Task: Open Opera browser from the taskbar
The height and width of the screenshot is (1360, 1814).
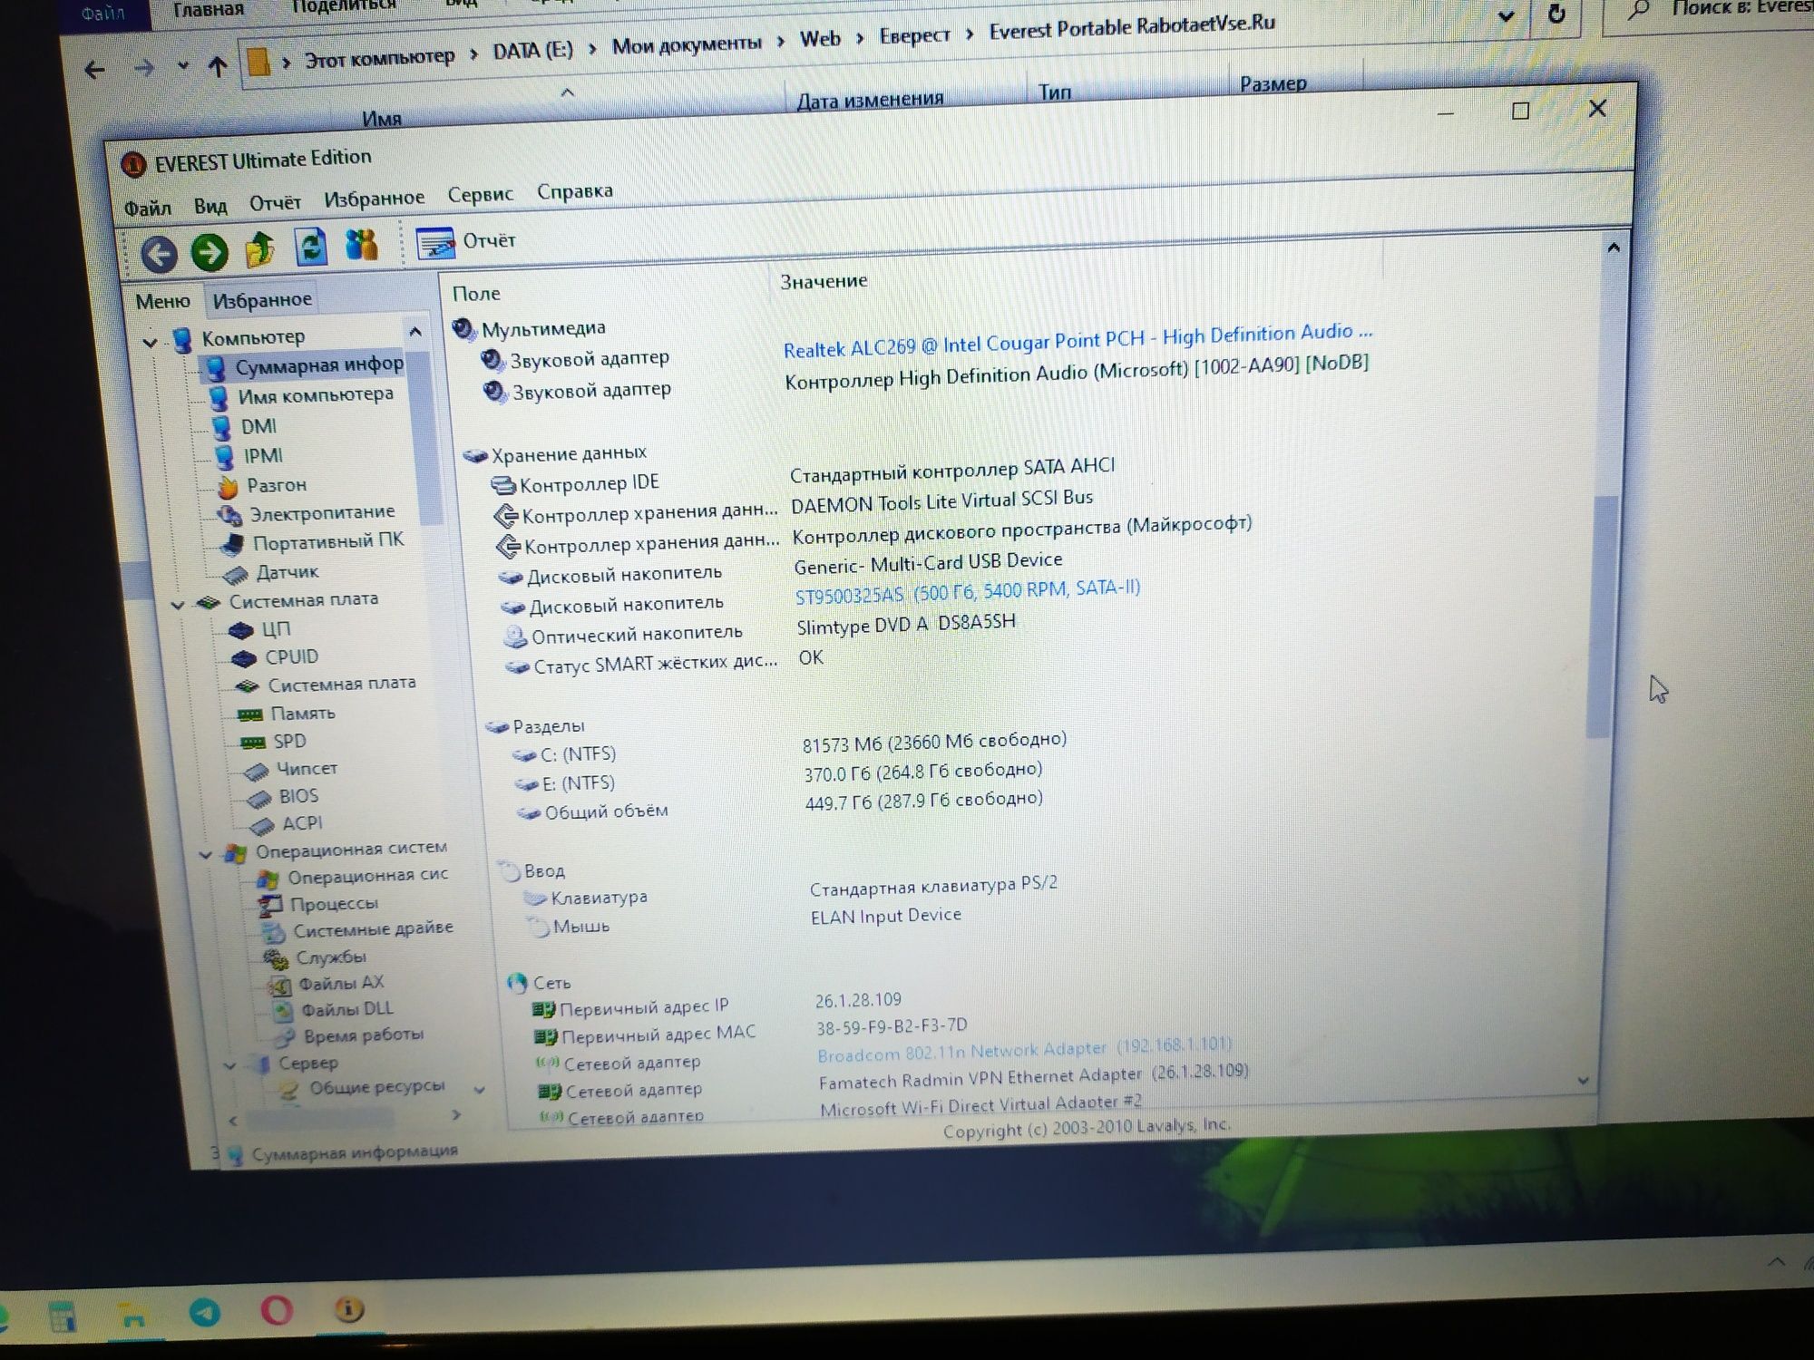Action: click(277, 1311)
